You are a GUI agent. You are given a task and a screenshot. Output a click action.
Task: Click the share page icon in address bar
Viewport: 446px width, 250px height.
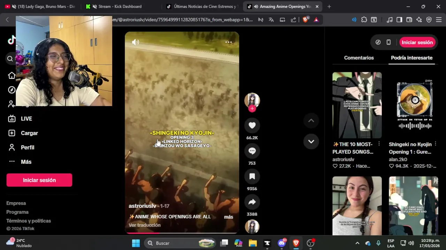(x=293, y=20)
